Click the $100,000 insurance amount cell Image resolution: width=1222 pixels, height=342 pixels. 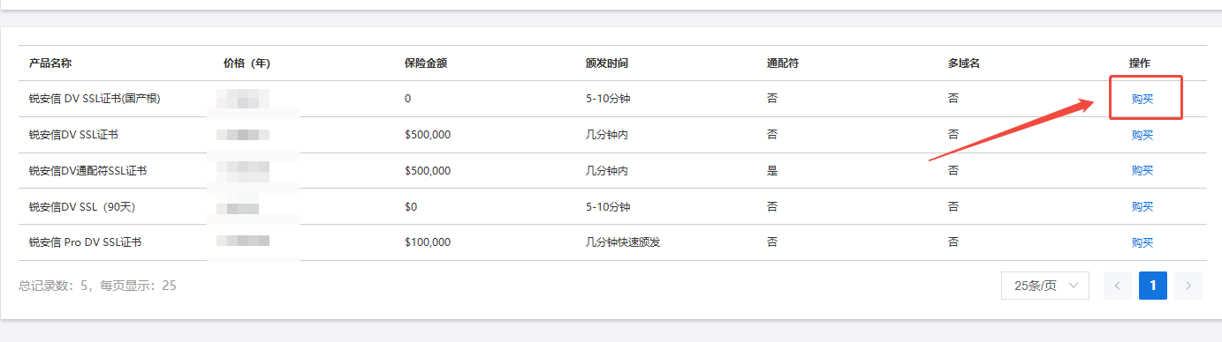428,242
